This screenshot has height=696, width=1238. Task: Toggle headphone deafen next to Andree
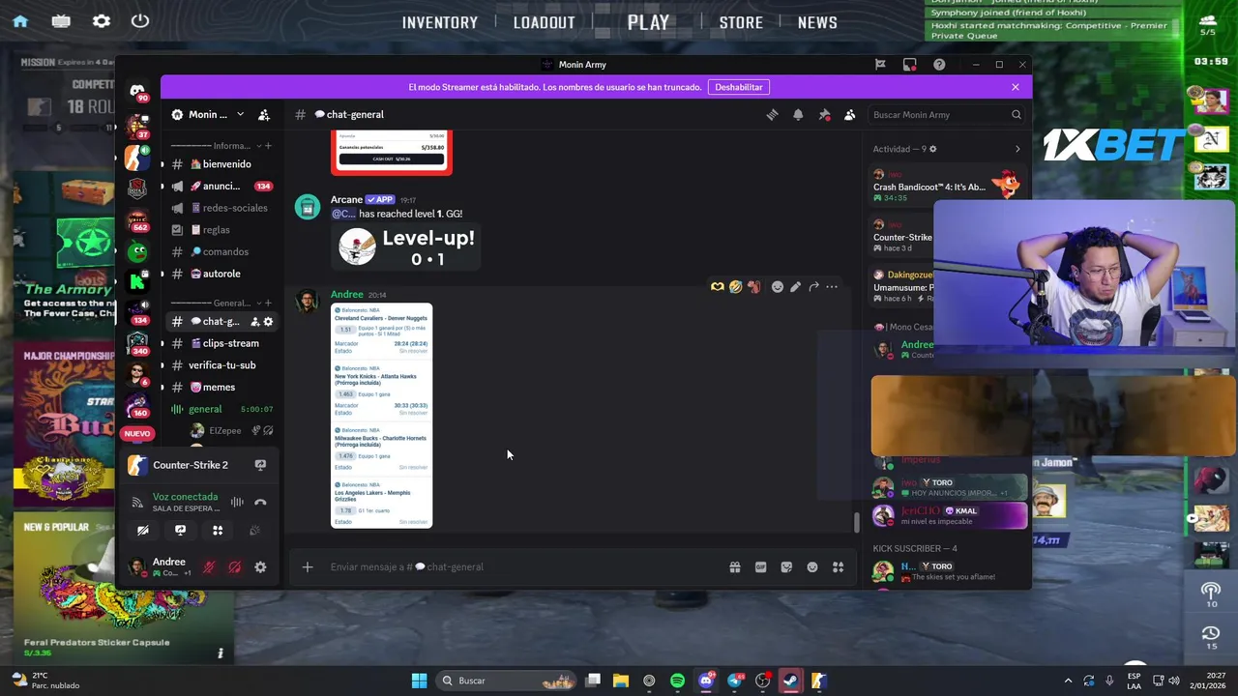tap(234, 567)
